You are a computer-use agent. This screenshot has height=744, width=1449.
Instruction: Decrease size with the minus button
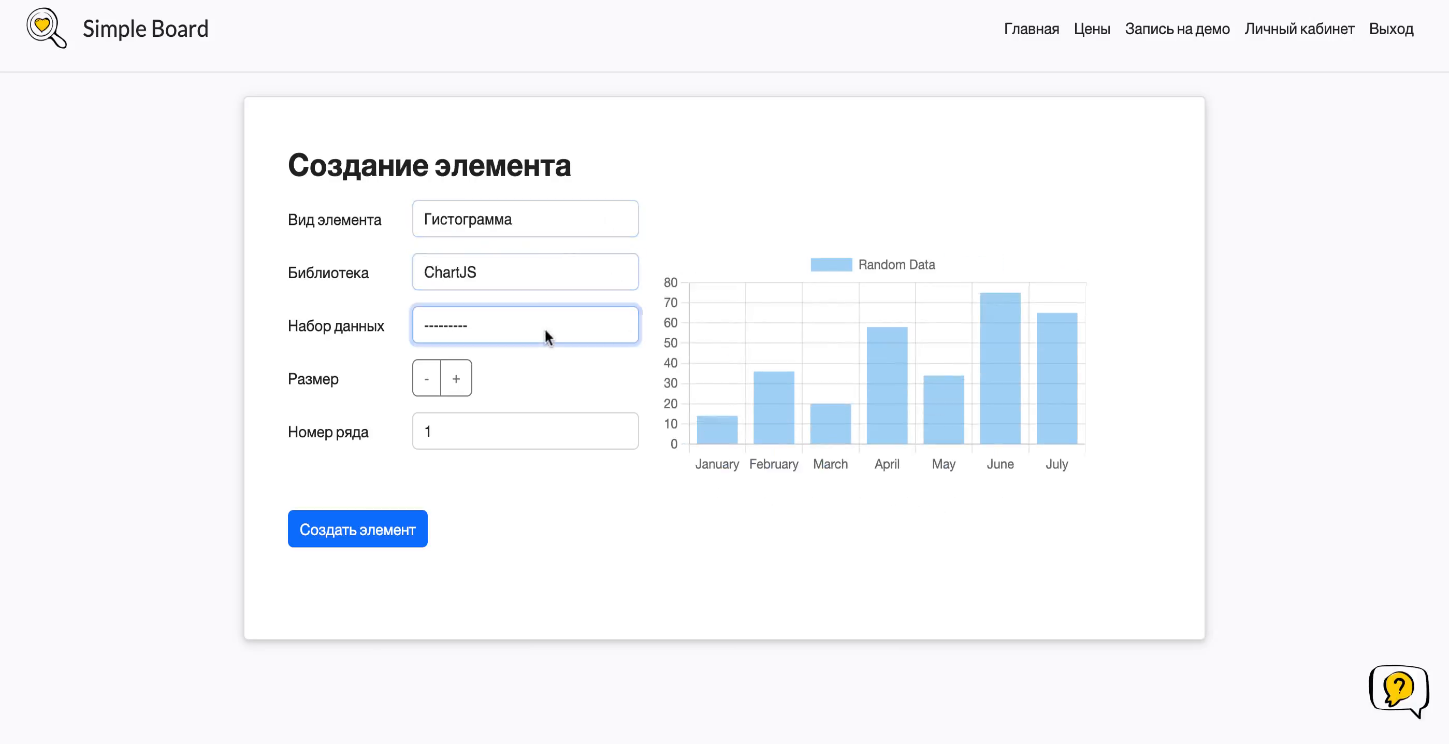pyautogui.click(x=426, y=378)
